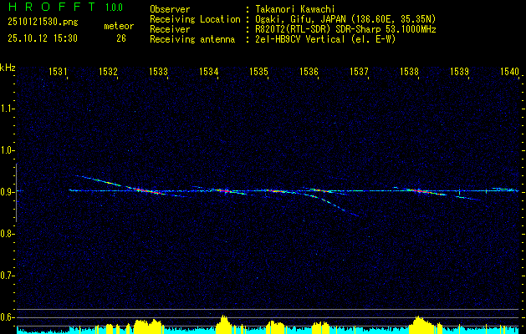Click the 1535 time marker
The height and width of the screenshot is (334, 526).
point(258,71)
